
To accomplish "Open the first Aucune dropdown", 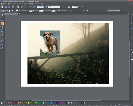I will [43, 7].
